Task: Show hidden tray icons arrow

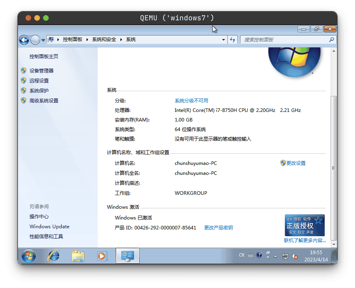Action: click(x=275, y=256)
